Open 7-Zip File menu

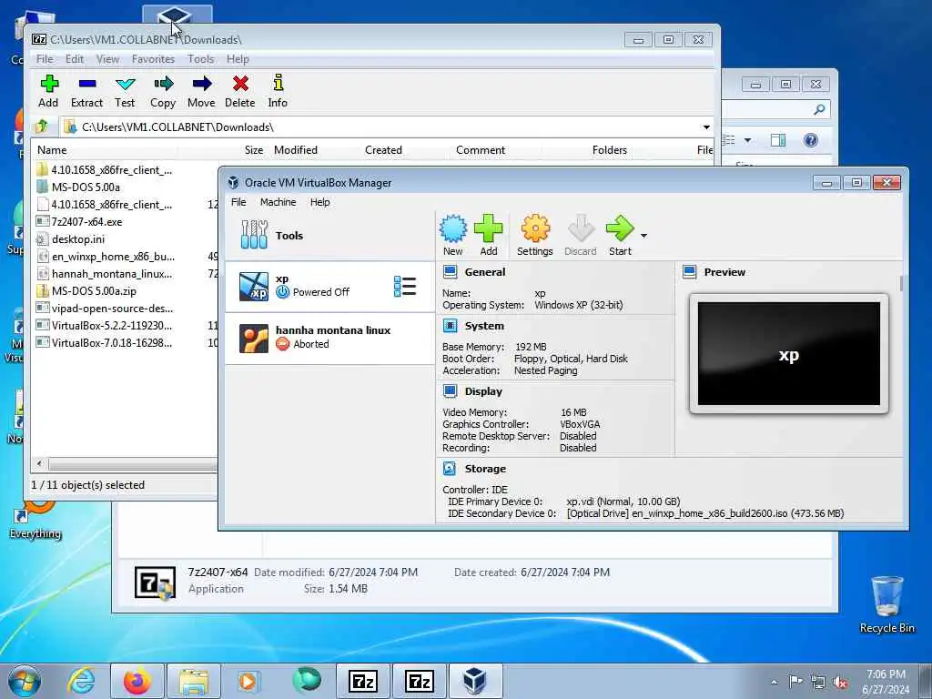click(45, 59)
